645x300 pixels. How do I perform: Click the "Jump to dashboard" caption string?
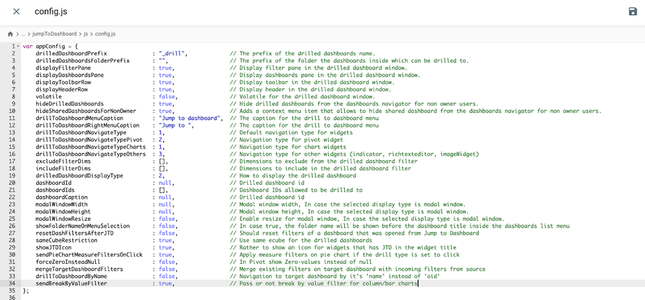[189, 118]
